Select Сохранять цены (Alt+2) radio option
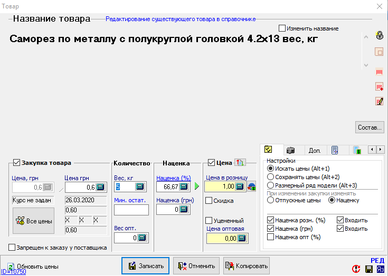The image size is (388, 276). click(271, 177)
